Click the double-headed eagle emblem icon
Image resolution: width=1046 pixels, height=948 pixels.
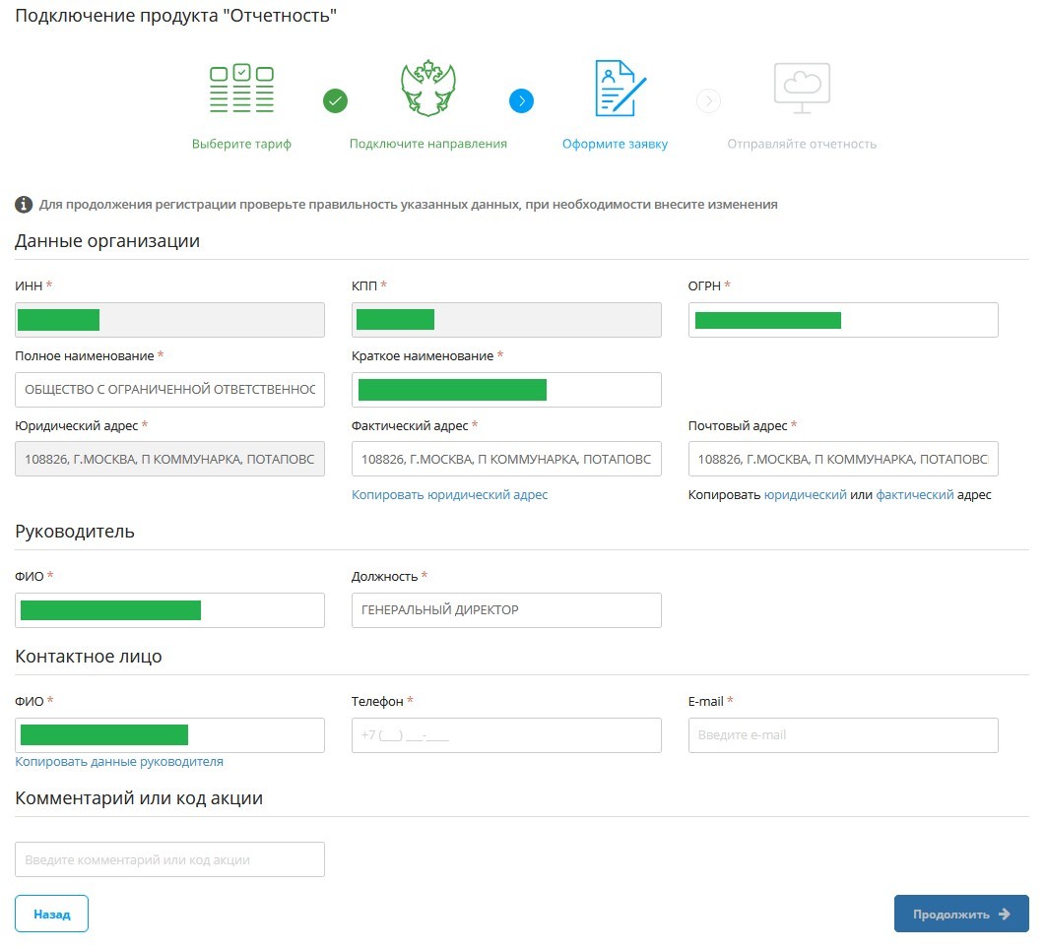427,90
